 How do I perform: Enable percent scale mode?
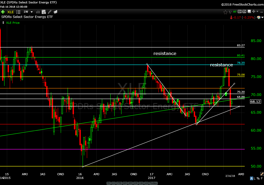(258, 178)
